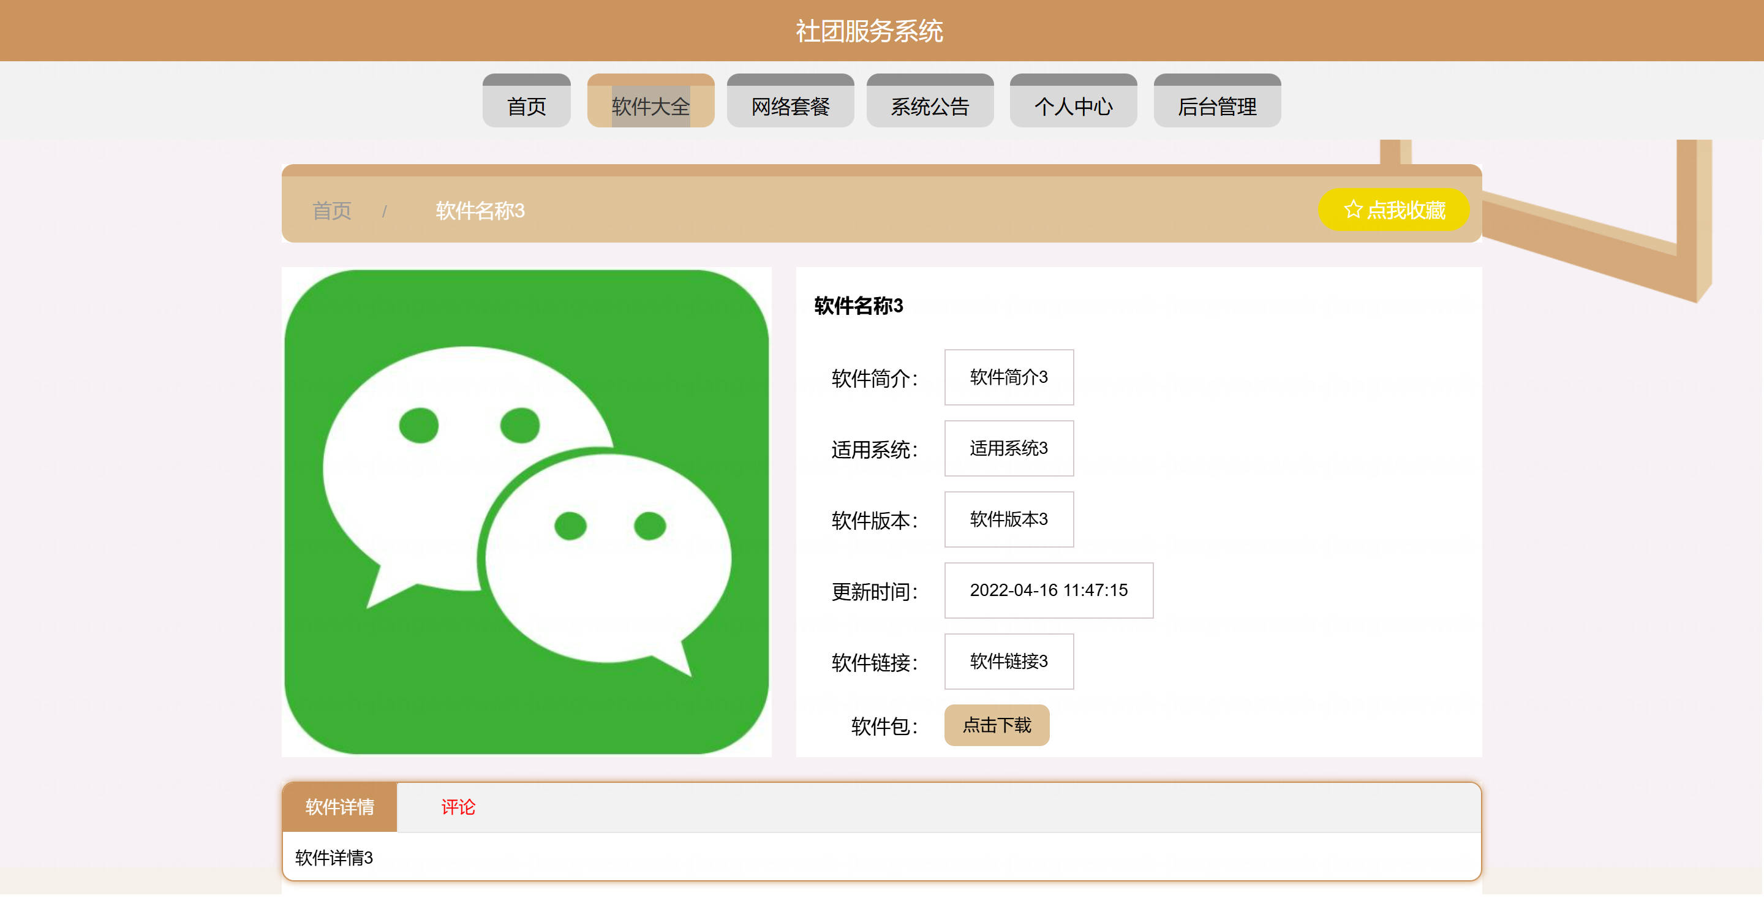This screenshot has width=1764, height=898.
Task: Switch to the 软件详情 tab
Action: 340,807
